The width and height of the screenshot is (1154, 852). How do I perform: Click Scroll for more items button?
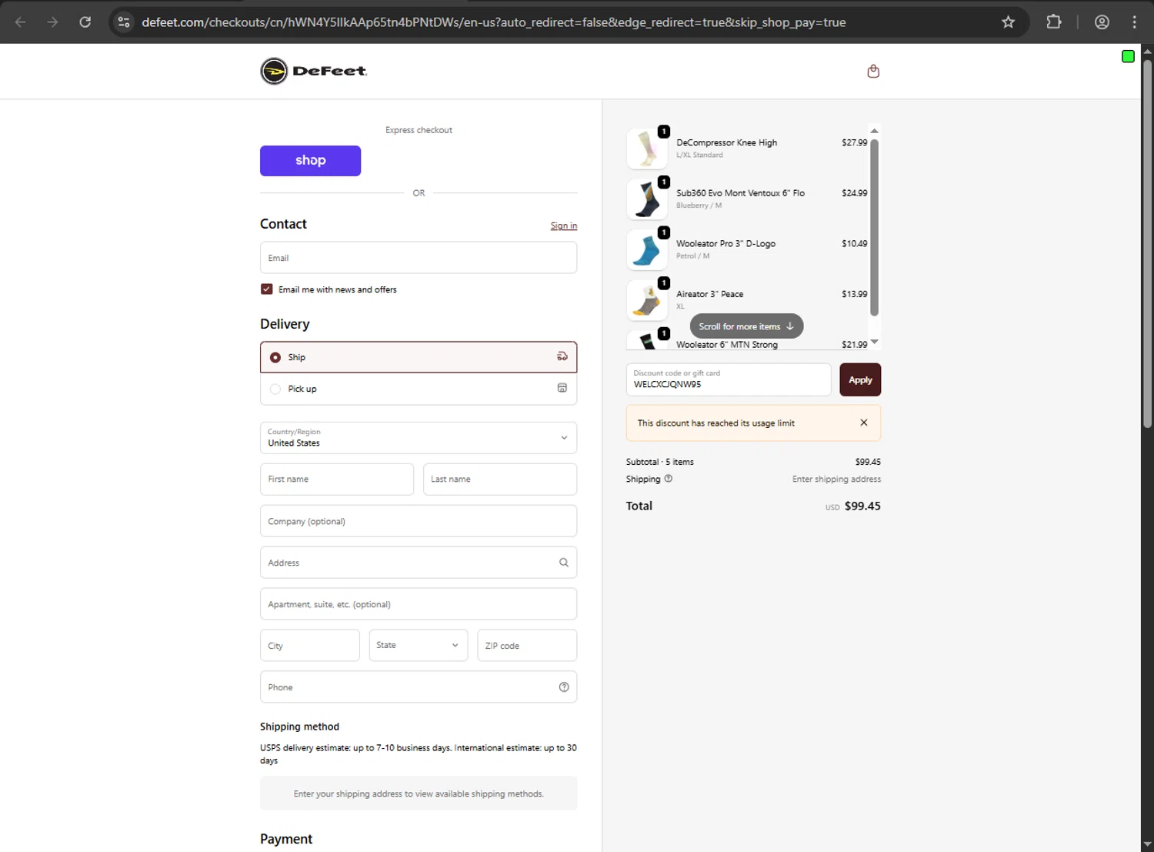746,326
